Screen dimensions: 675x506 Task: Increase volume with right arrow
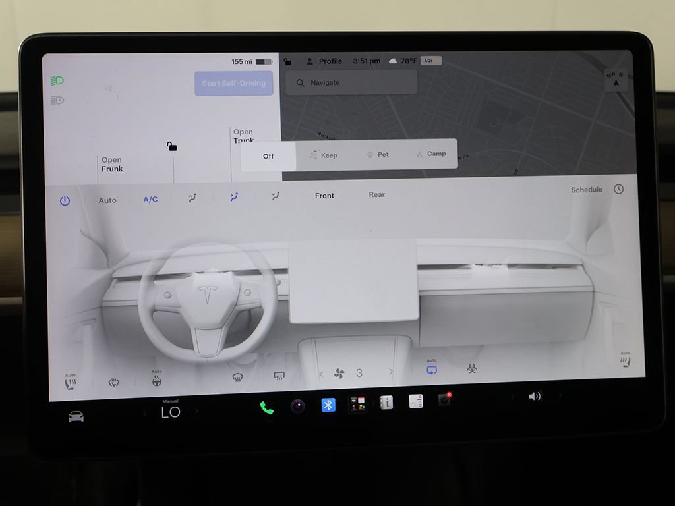click(x=560, y=395)
